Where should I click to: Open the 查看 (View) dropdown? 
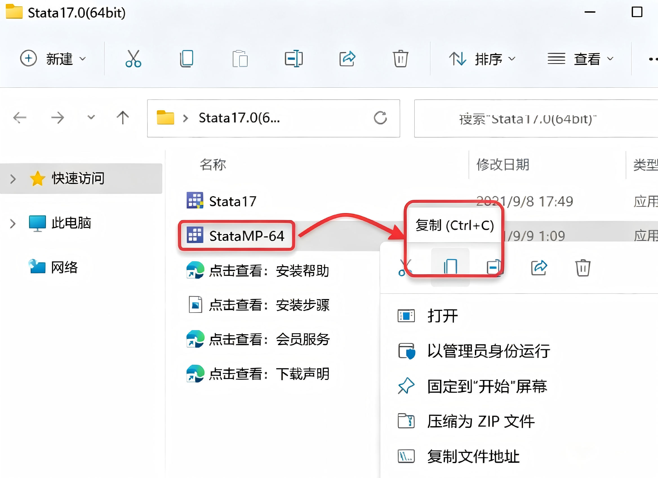tap(581, 59)
